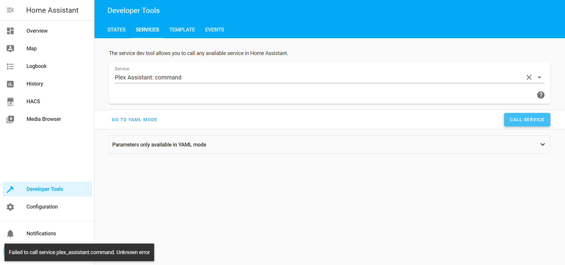Open the HACS store icon
Viewport: 565px width, 265px height.
point(10,101)
